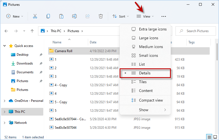The height and width of the screenshot is (140, 219).
Task: Open Downloads in Quick access
Action: (25, 63)
